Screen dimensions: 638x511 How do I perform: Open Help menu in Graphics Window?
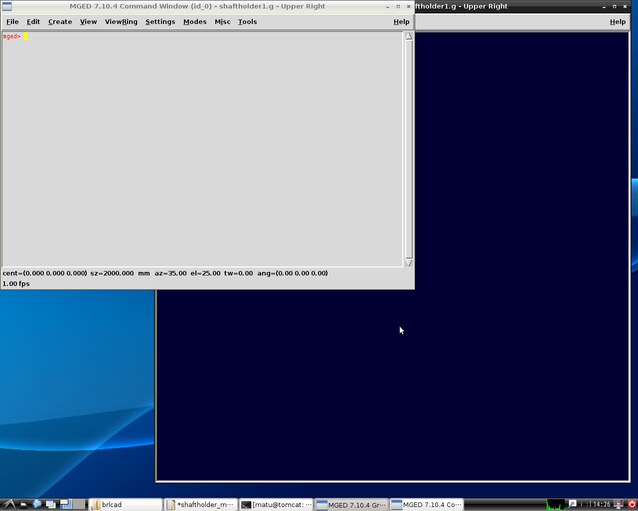pyautogui.click(x=618, y=21)
